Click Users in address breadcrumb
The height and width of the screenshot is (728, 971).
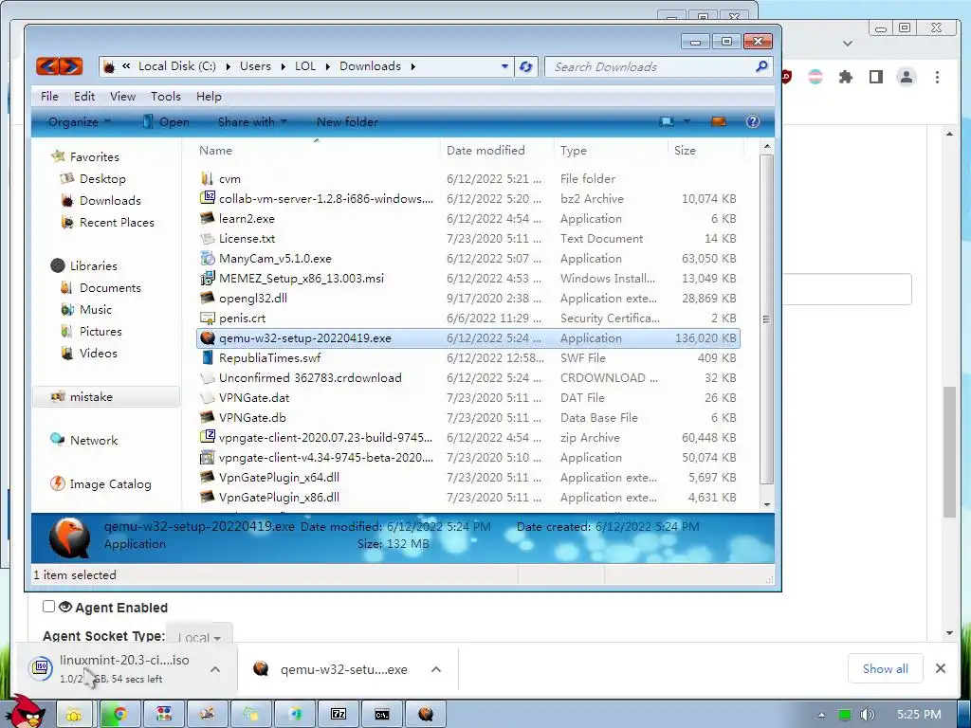(255, 66)
